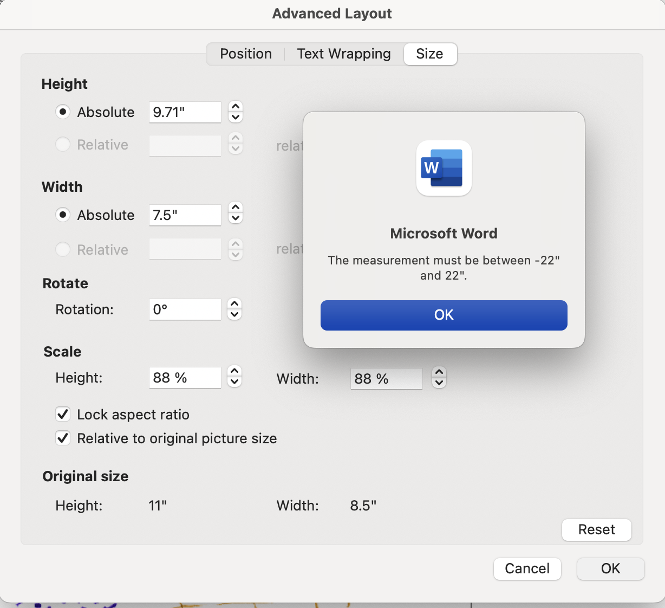Select Absolute radio button under Height

pos(63,112)
